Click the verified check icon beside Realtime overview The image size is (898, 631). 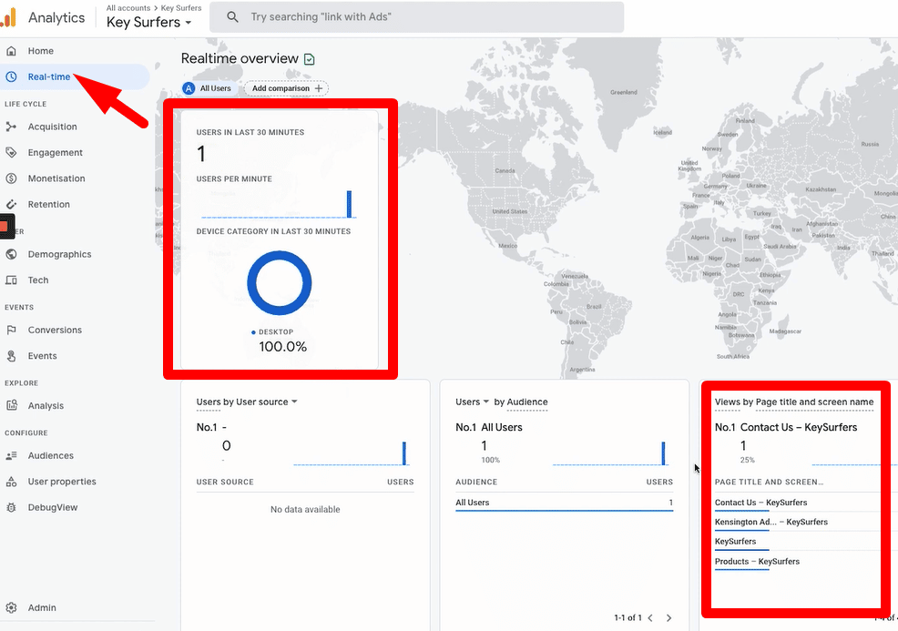pyautogui.click(x=310, y=59)
